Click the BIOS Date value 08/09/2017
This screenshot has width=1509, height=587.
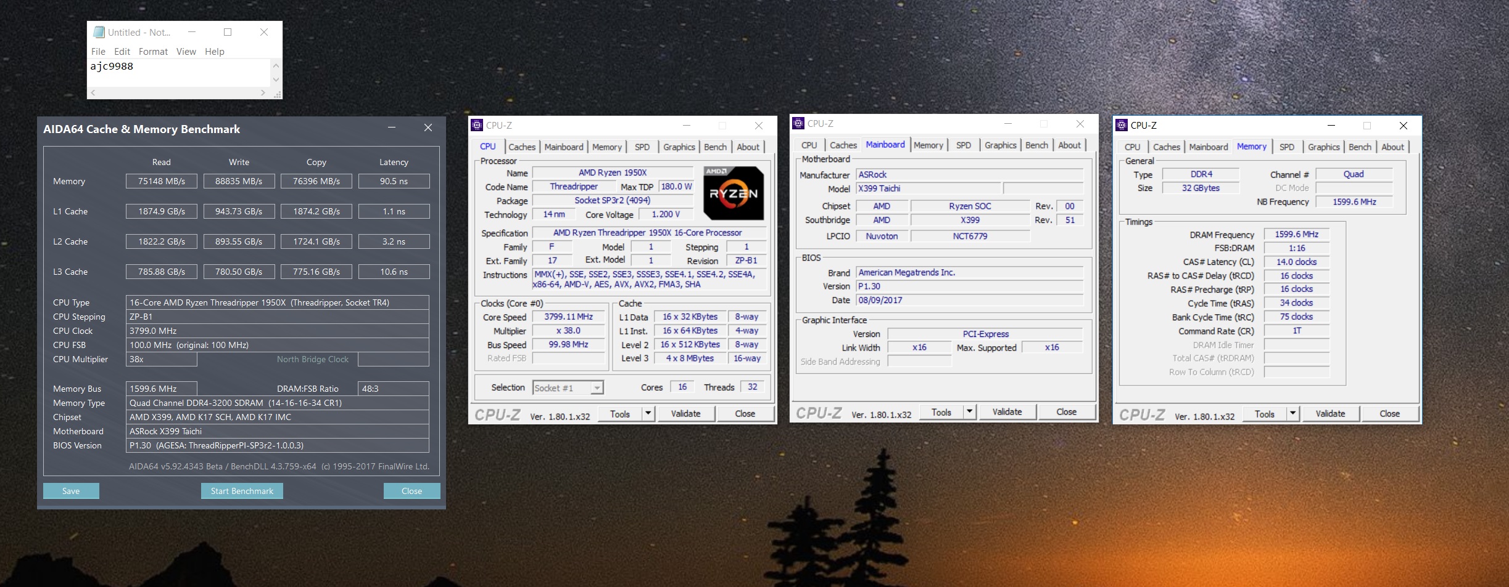pyautogui.click(x=969, y=300)
